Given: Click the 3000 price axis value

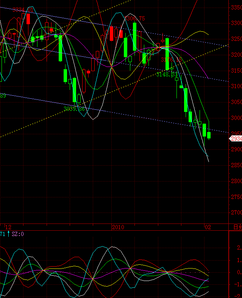Looking at the screenshot, I should tap(236, 118).
